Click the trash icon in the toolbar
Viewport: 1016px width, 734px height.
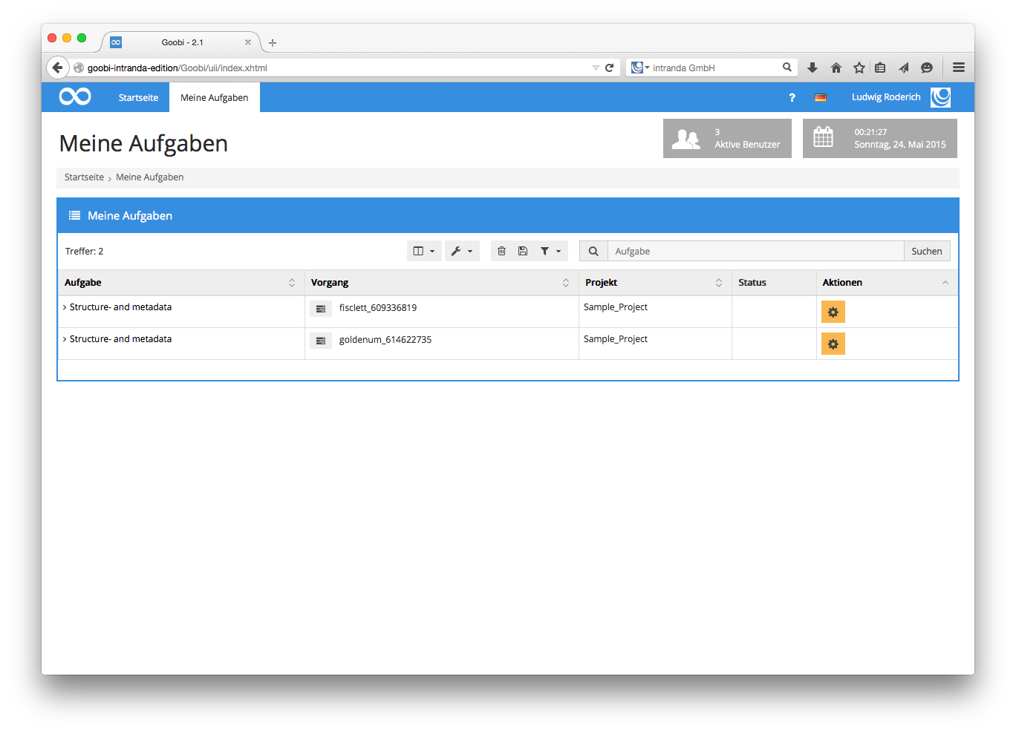pyautogui.click(x=501, y=251)
